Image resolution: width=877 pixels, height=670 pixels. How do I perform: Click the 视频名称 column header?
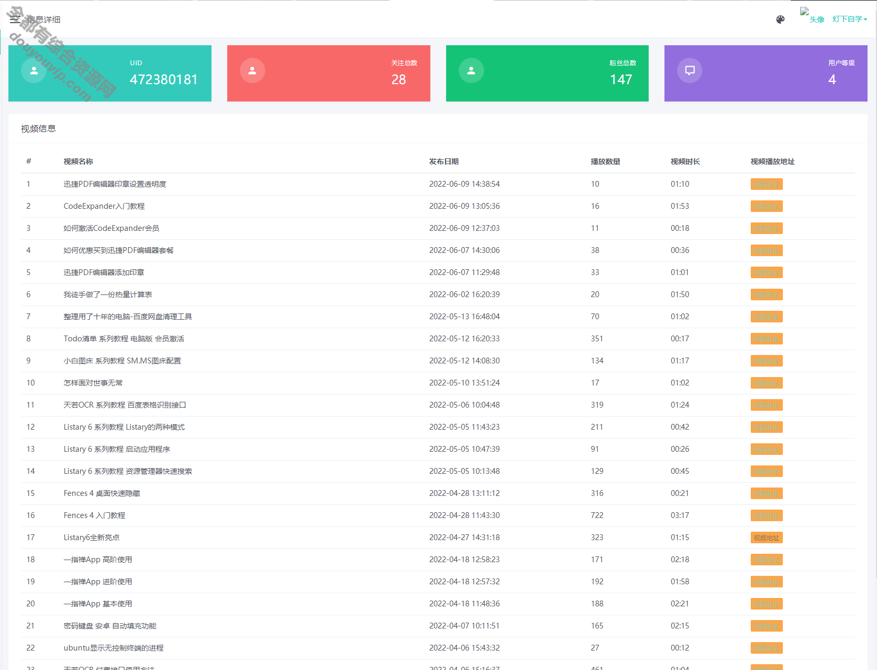pyautogui.click(x=78, y=161)
